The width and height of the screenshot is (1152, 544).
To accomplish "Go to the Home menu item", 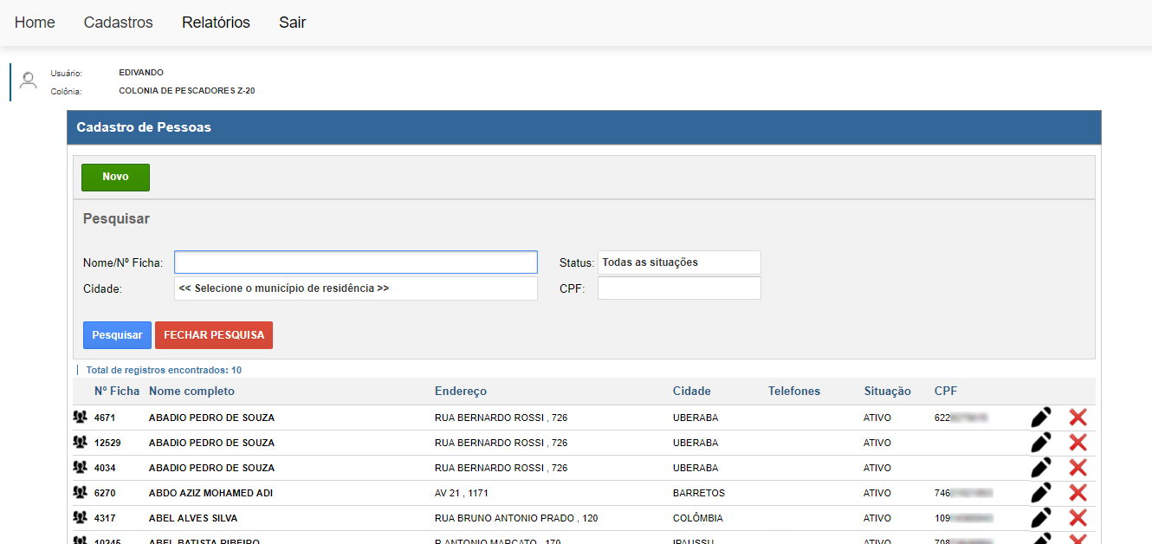I will click(35, 23).
